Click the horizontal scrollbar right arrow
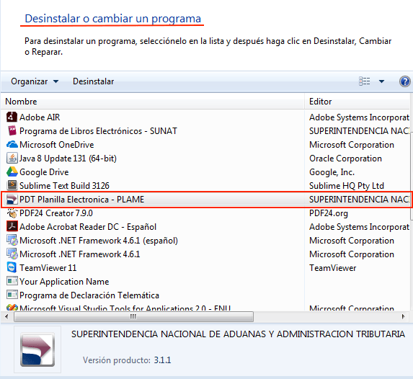Viewport: 413px width, 379px height. (x=403, y=316)
